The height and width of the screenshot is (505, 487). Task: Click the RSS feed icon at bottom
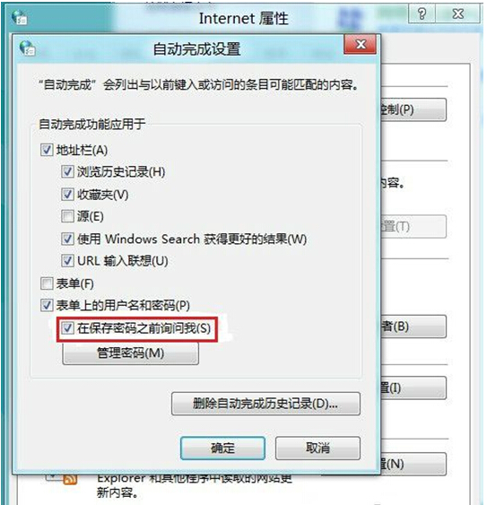point(70,480)
